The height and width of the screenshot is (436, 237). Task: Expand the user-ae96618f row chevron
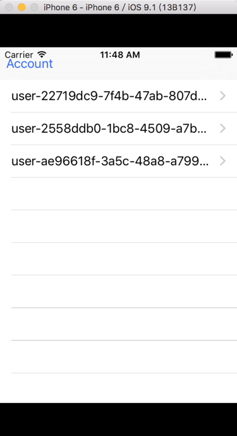222,161
